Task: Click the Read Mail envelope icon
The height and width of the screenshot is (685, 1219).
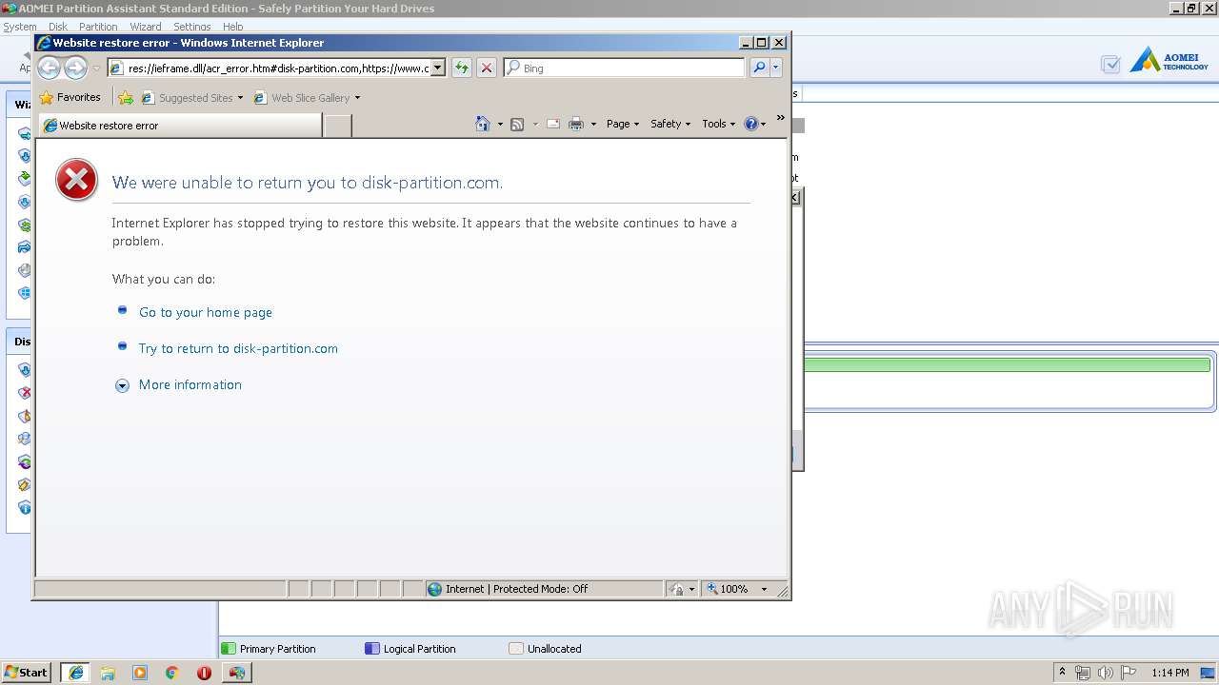Action: [x=552, y=124]
